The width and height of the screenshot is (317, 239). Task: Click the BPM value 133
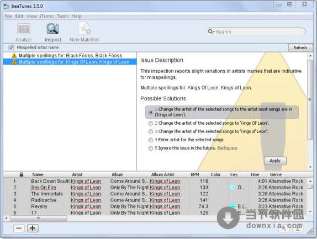204,188
